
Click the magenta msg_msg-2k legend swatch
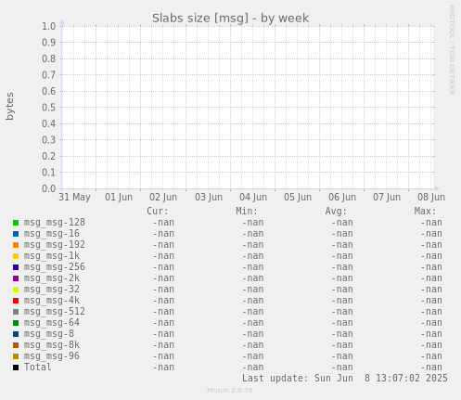(16, 278)
